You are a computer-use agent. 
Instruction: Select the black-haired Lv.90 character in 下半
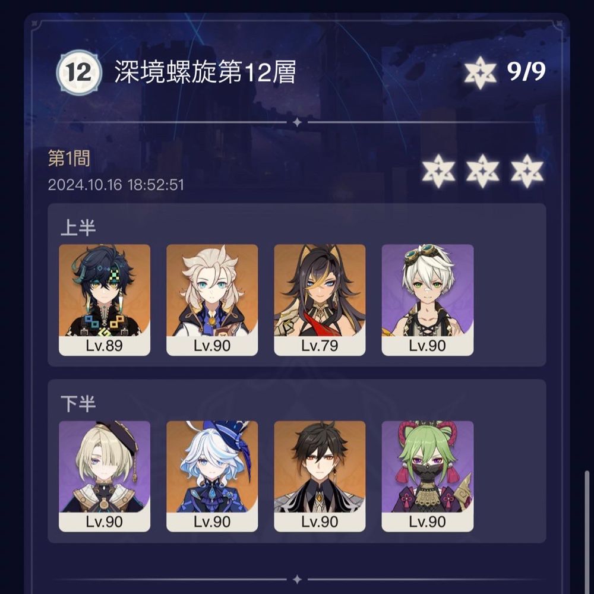[320, 476]
